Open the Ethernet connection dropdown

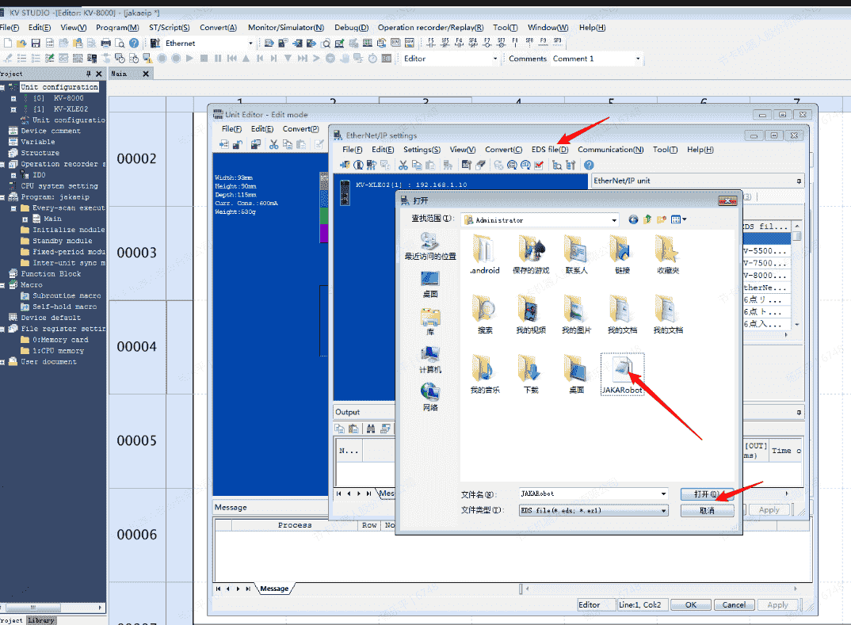(x=251, y=43)
